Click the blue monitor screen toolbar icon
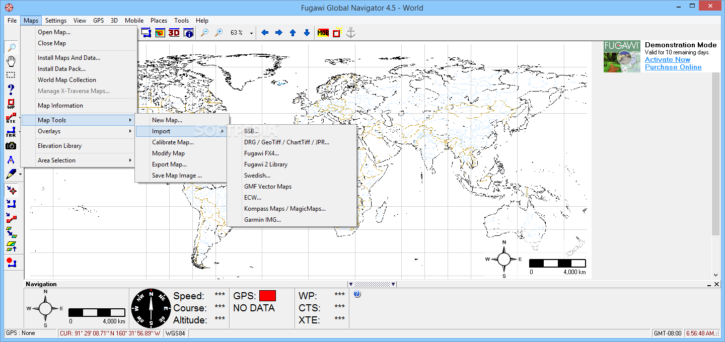The height and width of the screenshot is (342, 725). 146,33
